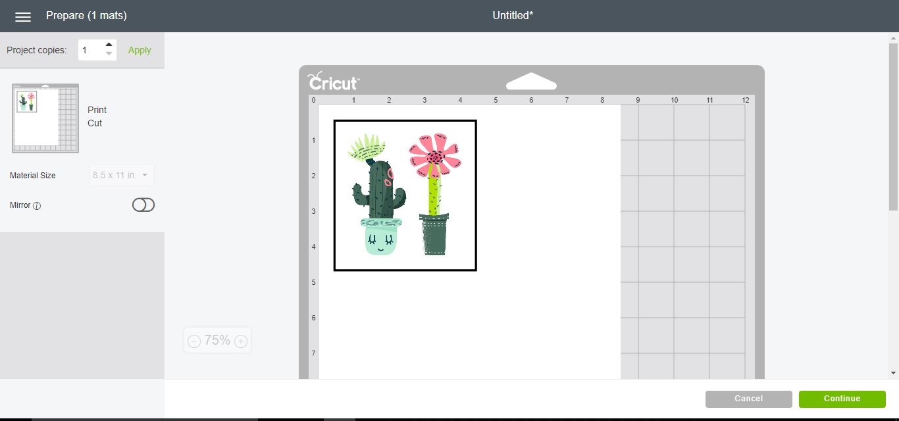Click the down arrow to decrease copies
899x421 pixels.
(x=109, y=54)
